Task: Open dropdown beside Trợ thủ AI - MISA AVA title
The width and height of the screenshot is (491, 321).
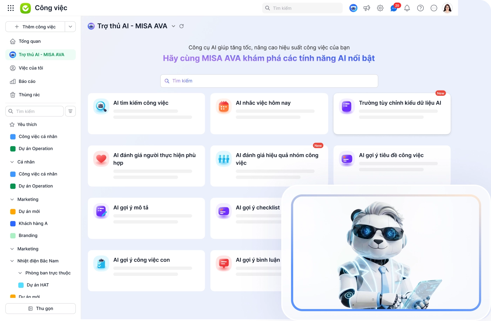Action: point(173,26)
